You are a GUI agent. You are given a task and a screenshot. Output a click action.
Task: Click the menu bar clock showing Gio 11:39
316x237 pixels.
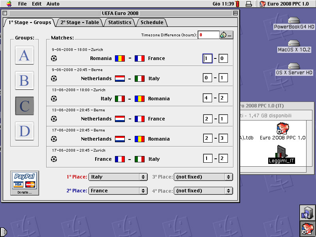tap(223, 4)
